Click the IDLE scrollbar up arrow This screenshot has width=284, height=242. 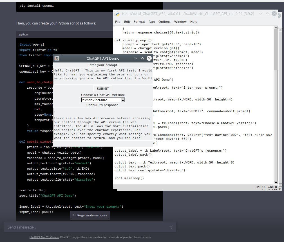[276, 28]
